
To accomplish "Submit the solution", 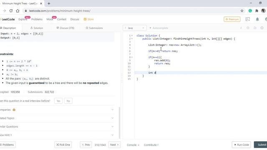I will tap(261, 145).
